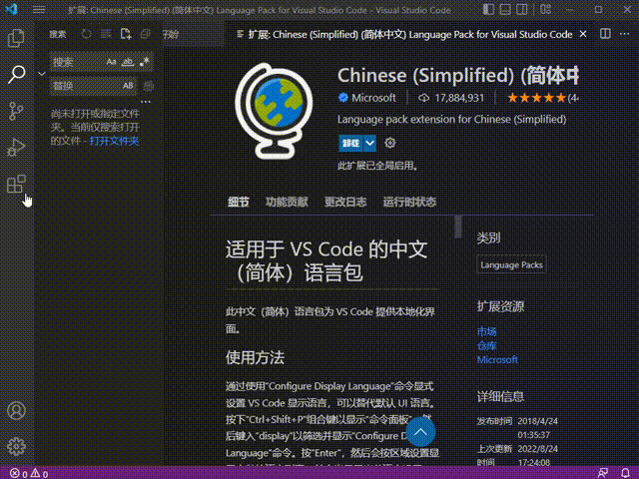The height and width of the screenshot is (479, 639).
Task: Open the 仓库 repository link
Action: click(x=486, y=346)
